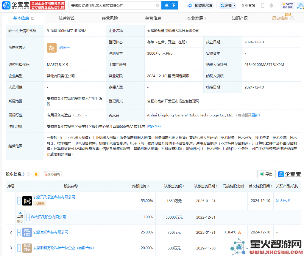This screenshot has width=304, height=256.
Task: Expand 安徽聆机万物科技 shareholder row
Action: coord(19,248)
